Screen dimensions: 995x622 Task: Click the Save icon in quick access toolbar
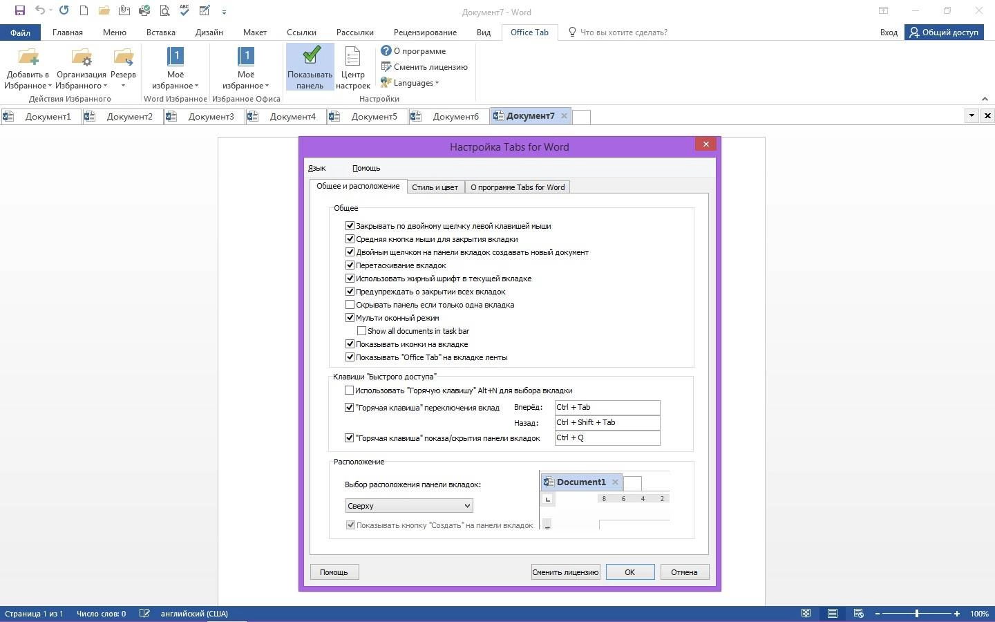20,10
